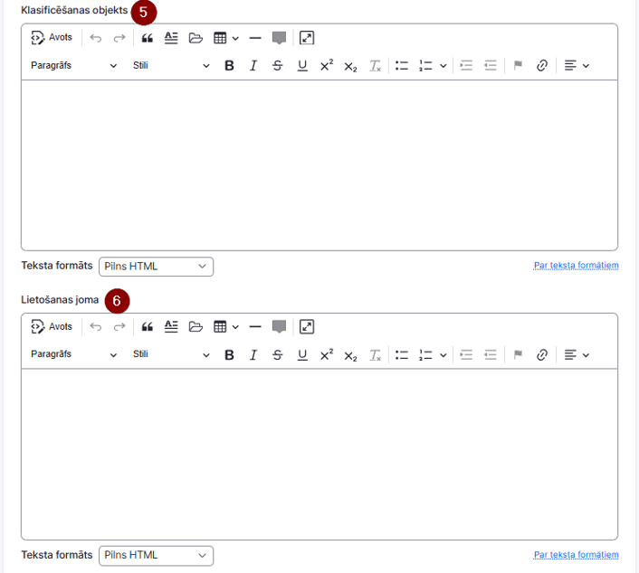This screenshot has width=639, height=573.
Task: Expand table options arrow in Klasificēšanas objekts editor
Action: (x=235, y=39)
